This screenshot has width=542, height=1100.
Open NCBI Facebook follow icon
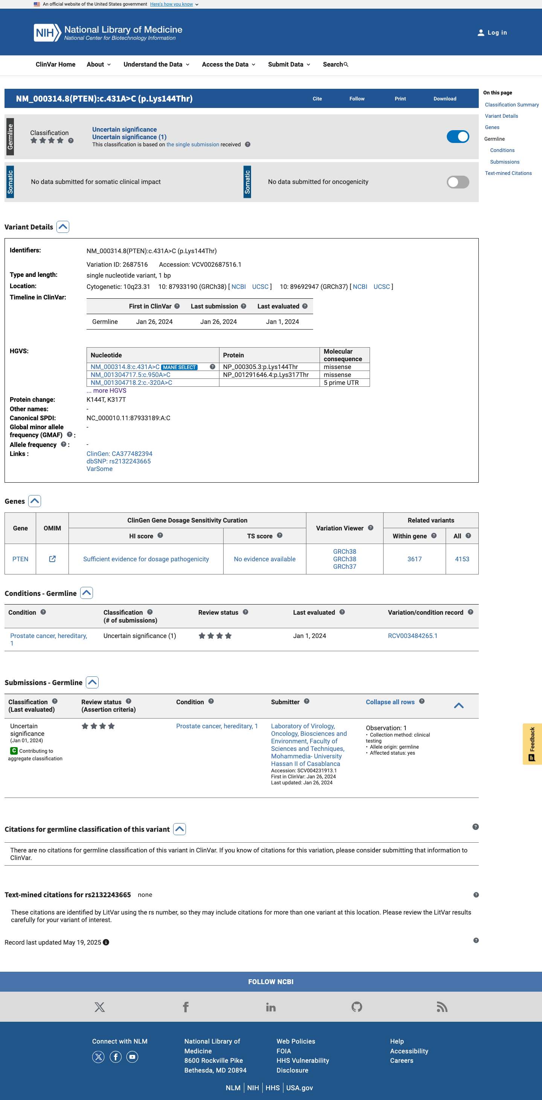(186, 1007)
